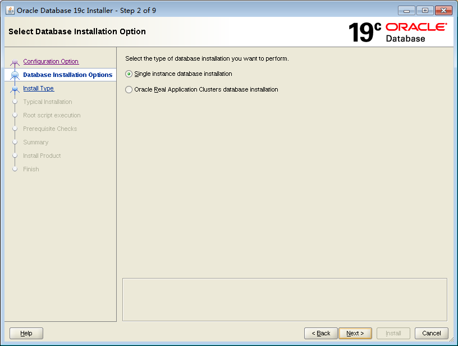Click the circle indicator beside Summary

pyautogui.click(x=15, y=142)
